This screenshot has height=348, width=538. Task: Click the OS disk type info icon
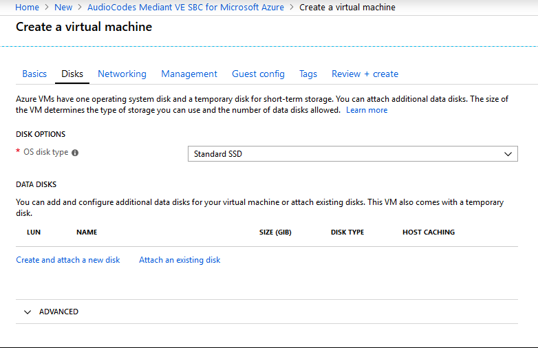(75, 153)
